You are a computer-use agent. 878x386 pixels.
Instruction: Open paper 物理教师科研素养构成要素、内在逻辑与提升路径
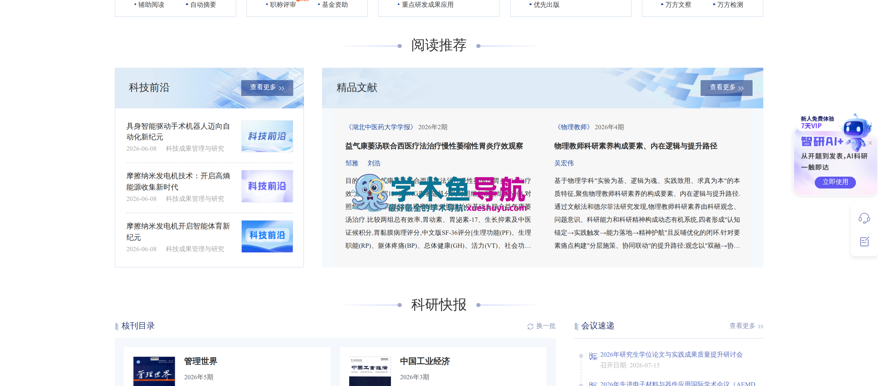635,146
